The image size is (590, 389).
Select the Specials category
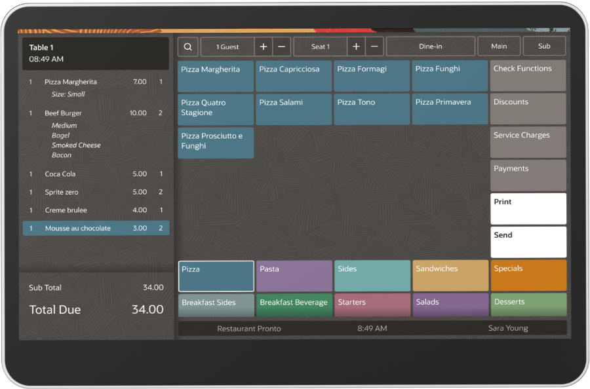528,276
